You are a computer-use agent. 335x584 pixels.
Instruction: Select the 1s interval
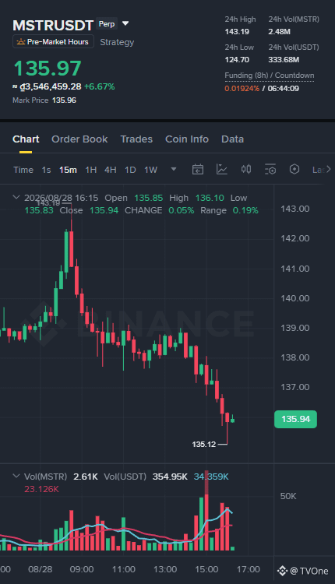pyautogui.click(x=46, y=170)
